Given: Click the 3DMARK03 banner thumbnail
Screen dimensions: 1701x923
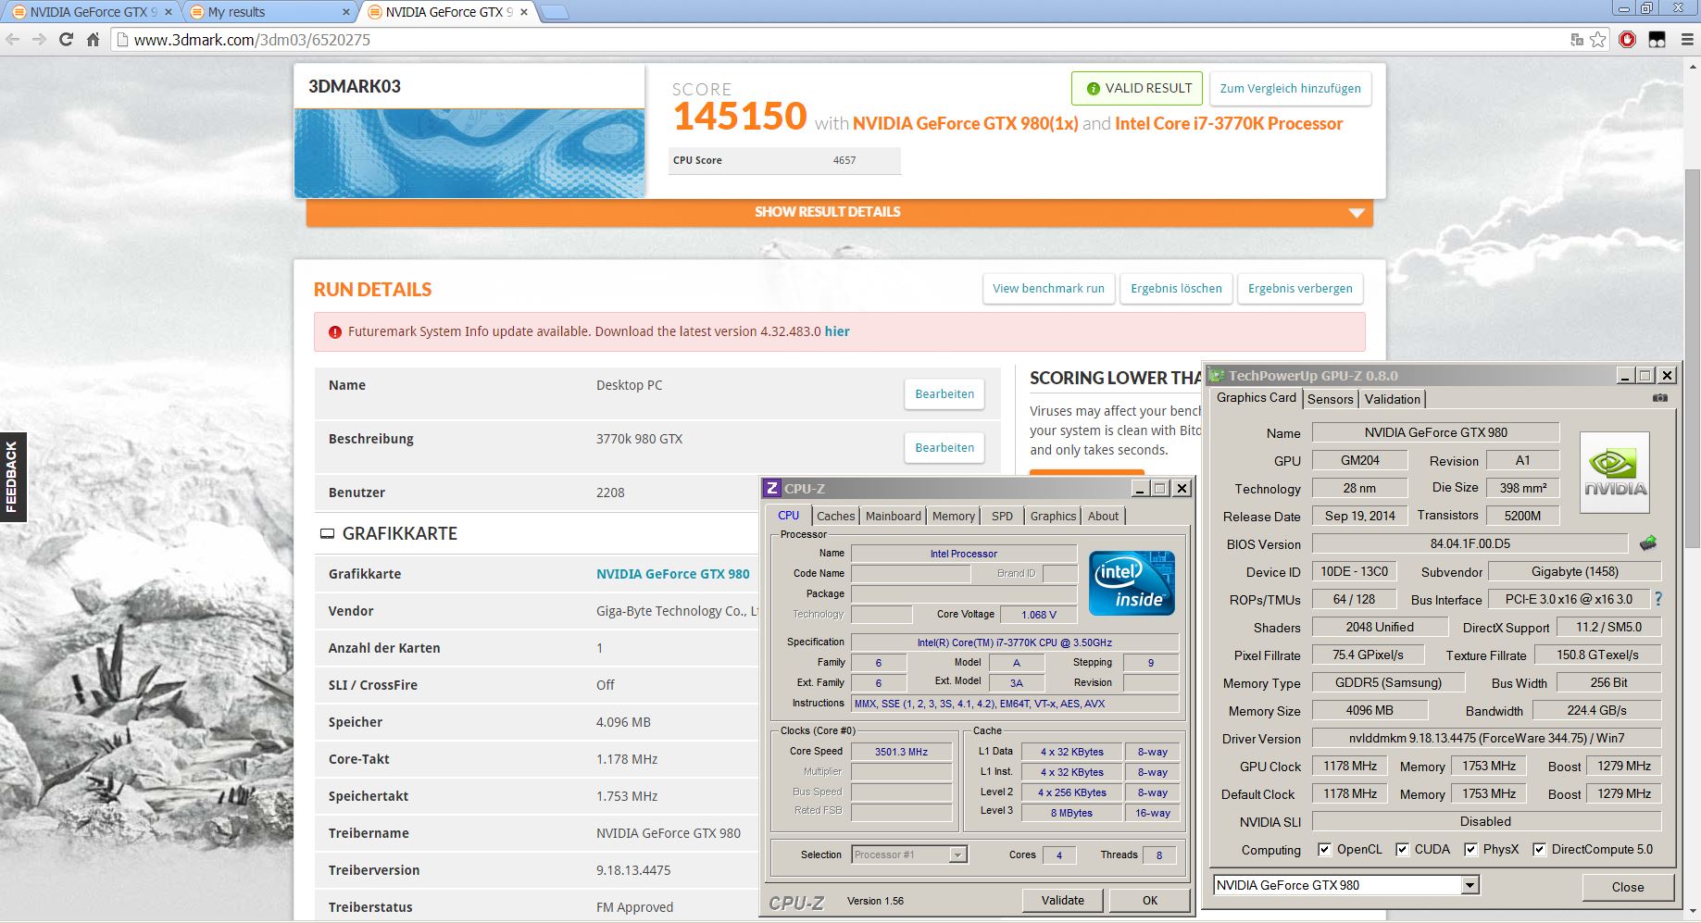Looking at the screenshot, I should click(x=469, y=153).
